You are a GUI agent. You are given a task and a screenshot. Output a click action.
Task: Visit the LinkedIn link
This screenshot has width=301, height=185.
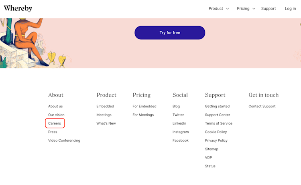[179, 123]
